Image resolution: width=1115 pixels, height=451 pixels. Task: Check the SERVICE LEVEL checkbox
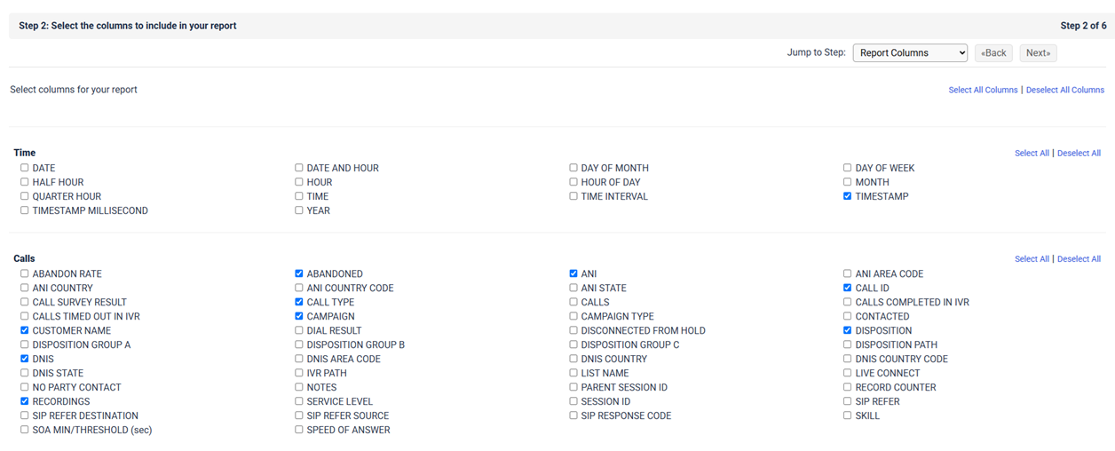[x=299, y=401]
